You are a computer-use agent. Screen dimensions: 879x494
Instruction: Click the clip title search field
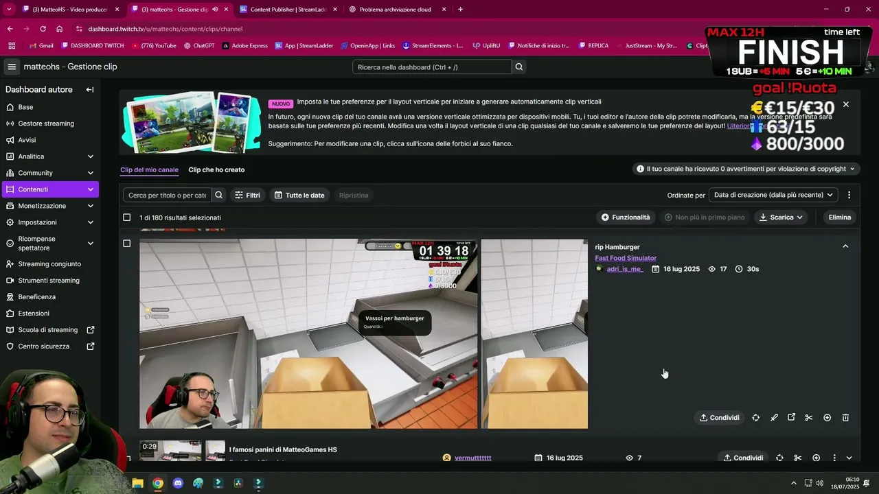click(x=167, y=196)
